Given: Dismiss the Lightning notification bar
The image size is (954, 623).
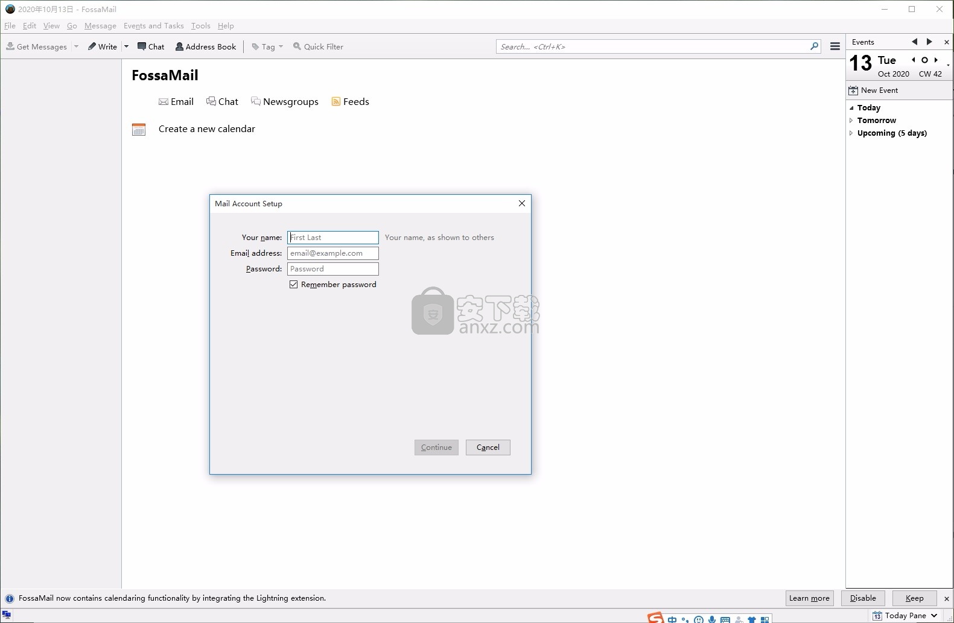Looking at the screenshot, I should [x=946, y=599].
